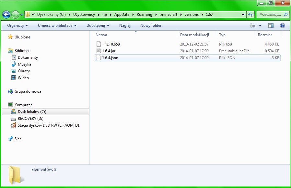Go back with the blue Back arrow
This screenshot has height=188, width=291.
pyautogui.click(x=6, y=15)
